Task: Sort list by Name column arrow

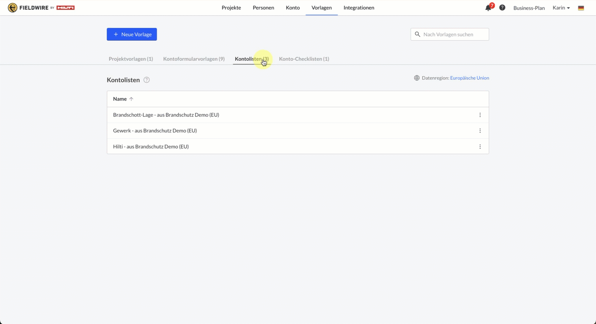Action: [x=131, y=99]
